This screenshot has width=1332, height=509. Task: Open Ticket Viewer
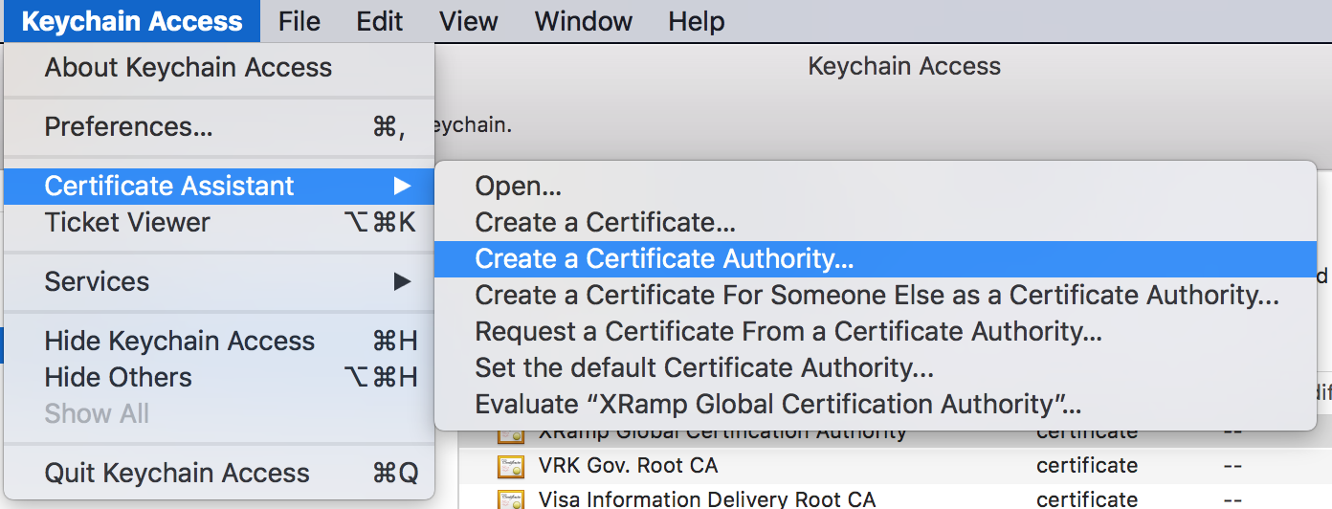(219, 223)
